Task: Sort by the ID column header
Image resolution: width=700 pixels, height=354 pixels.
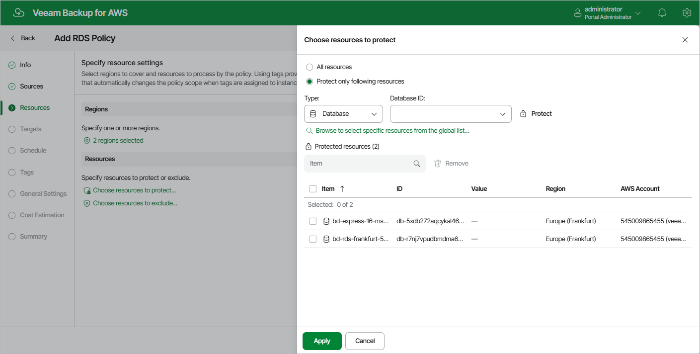Action: pyautogui.click(x=399, y=189)
